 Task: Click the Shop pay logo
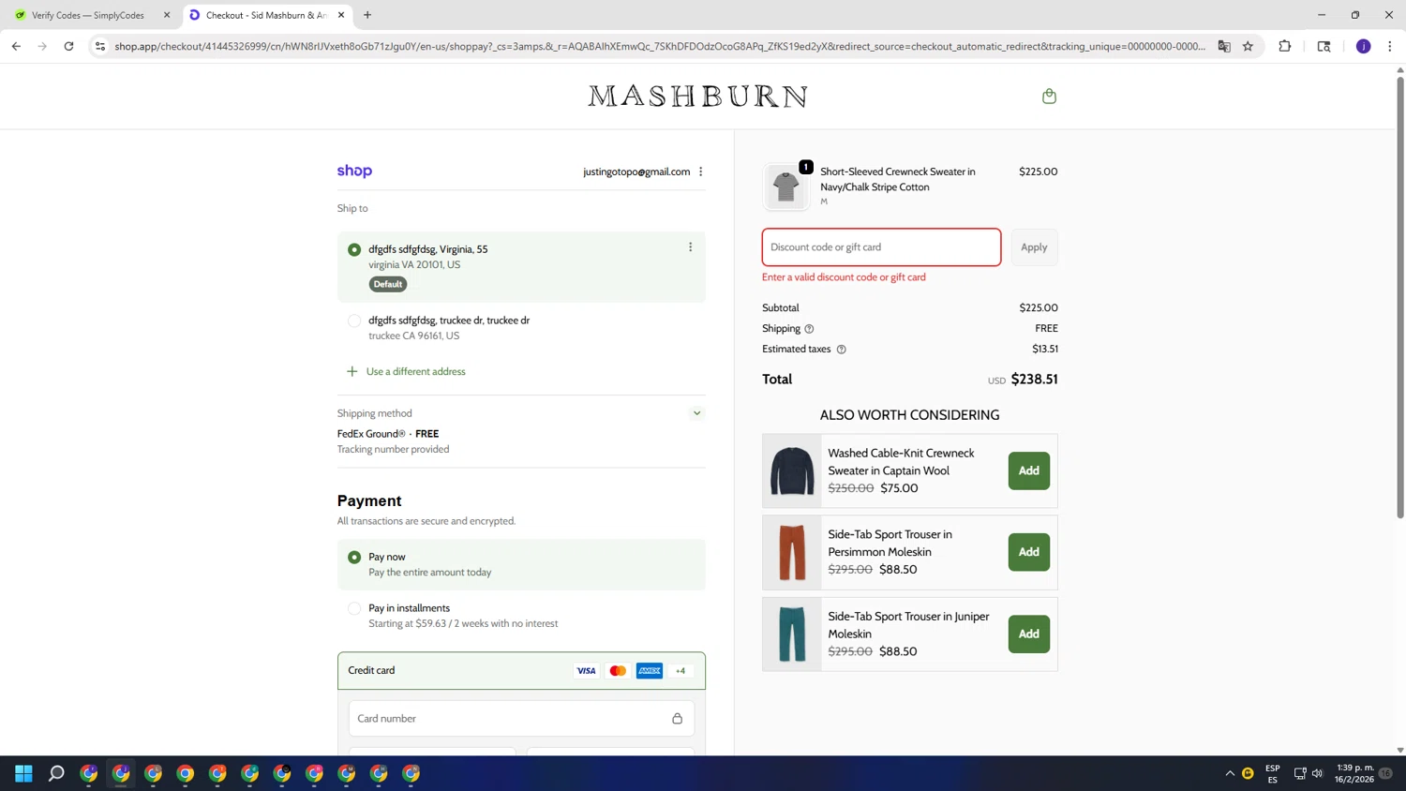pos(354,171)
